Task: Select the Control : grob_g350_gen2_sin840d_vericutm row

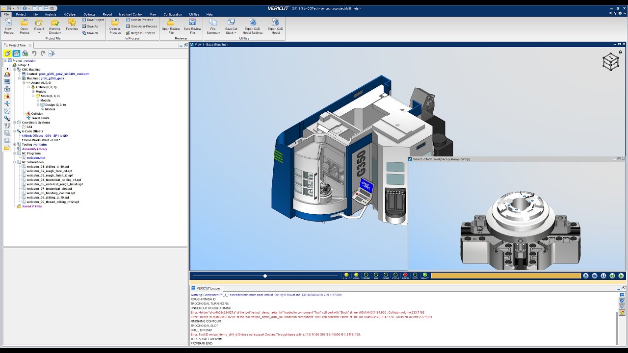Action: (x=55, y=74)
